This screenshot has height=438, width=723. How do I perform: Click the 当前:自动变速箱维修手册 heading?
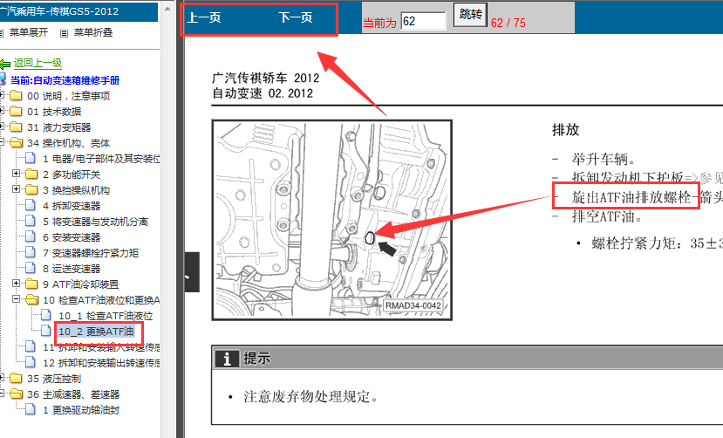pyautogui.click(x=65, y=80)
